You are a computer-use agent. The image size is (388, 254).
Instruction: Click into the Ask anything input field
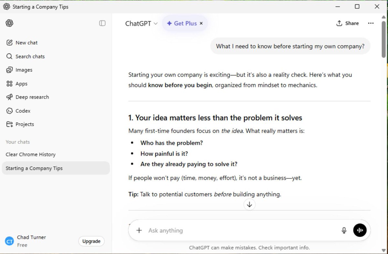click(242, 230)
